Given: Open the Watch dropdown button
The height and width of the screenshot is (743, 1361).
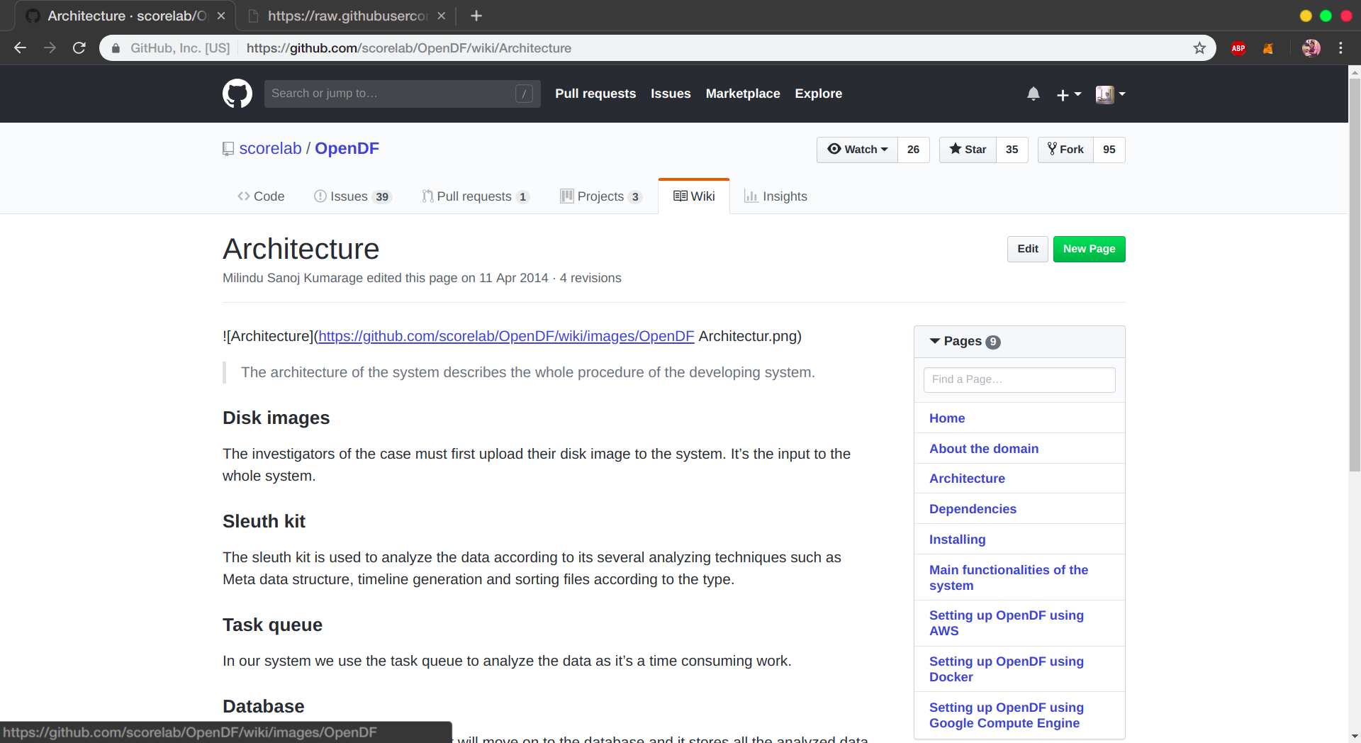Looking at the screenshot, I should (x=857, y=150).
